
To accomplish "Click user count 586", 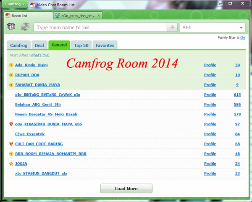I will click(x=237, y=105).
